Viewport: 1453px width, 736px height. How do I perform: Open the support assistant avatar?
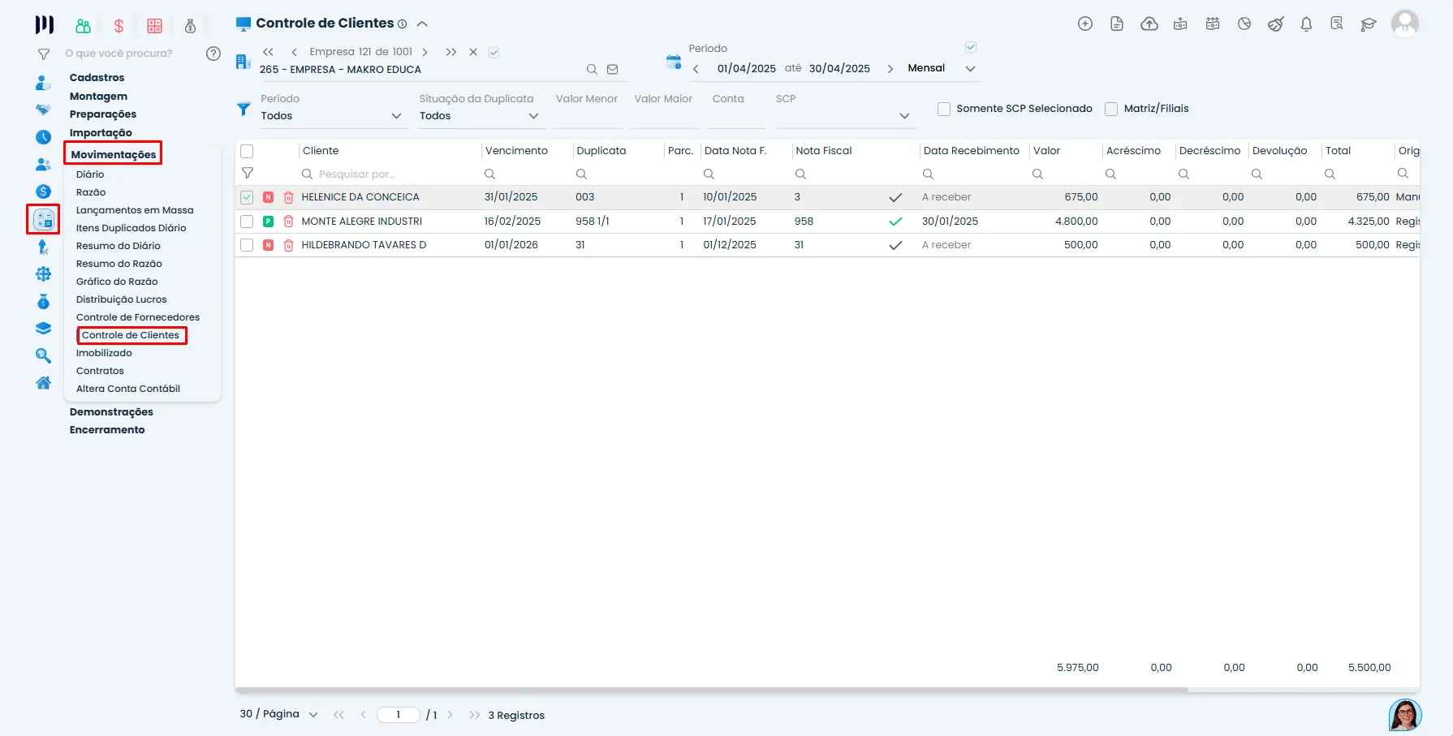click(x=1405, y=715)
